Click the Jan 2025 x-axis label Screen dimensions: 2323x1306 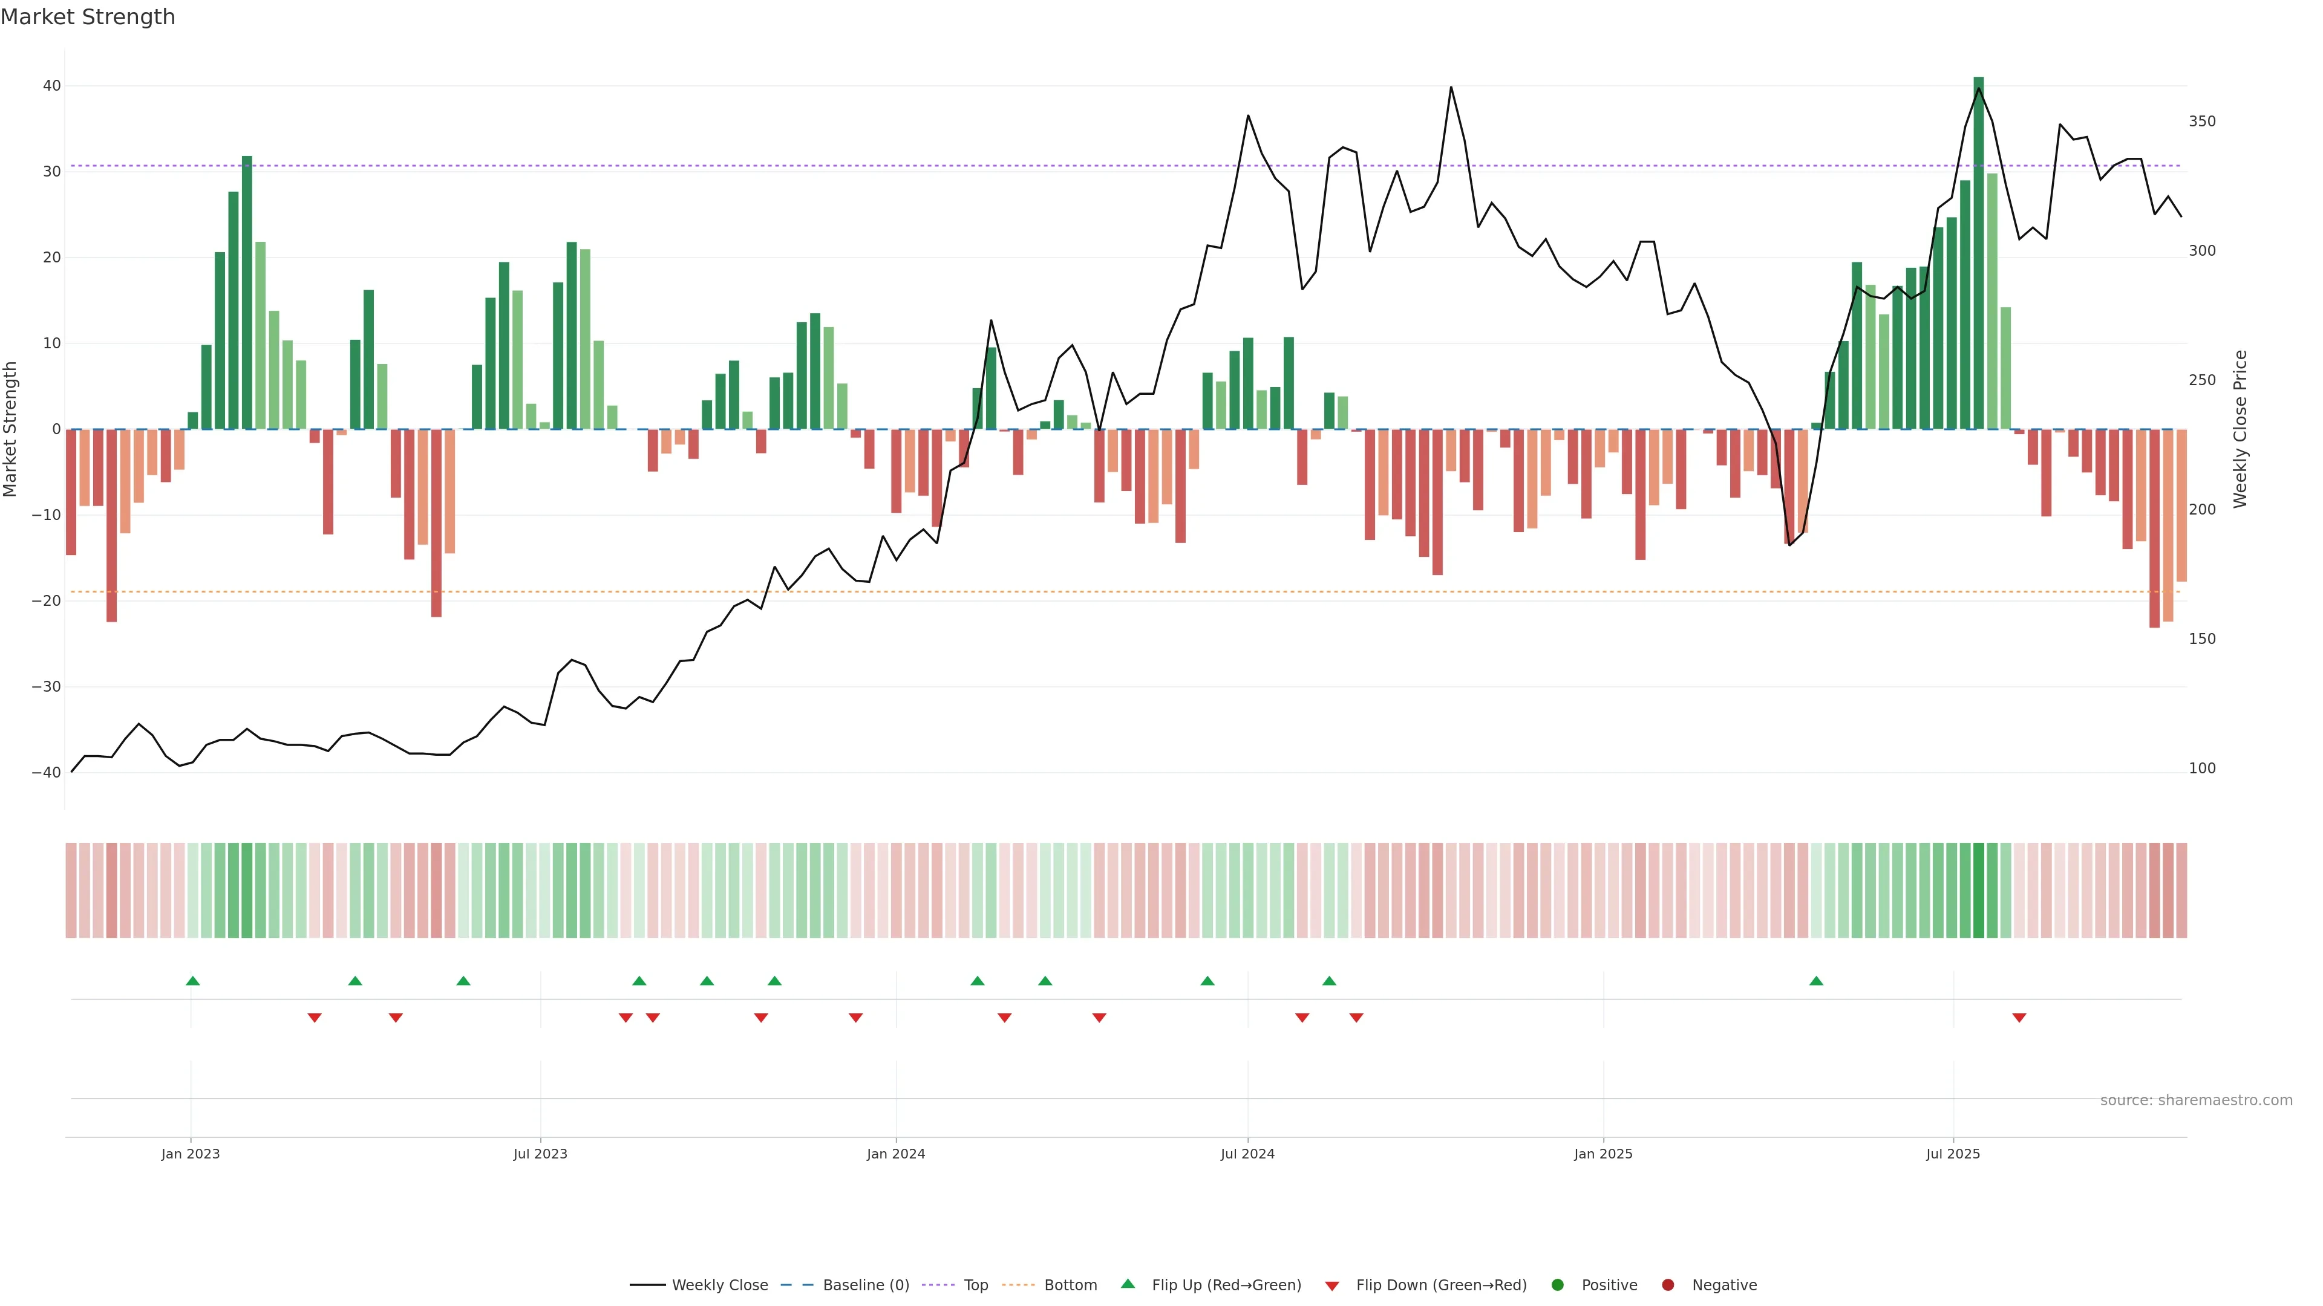point(1603,1154)
